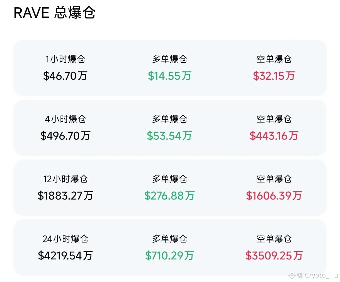Image resolution: width=340 pixels, height=282 pixels.
Task: Click the RAVE 总爆仓 title
Action: tap(55, 13)
